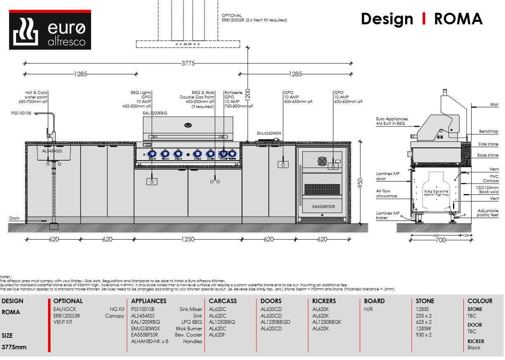This screenshot has height=360, width=505.
Task: Click the rightmost blue BBQ control knob
Action: (233, 154)
